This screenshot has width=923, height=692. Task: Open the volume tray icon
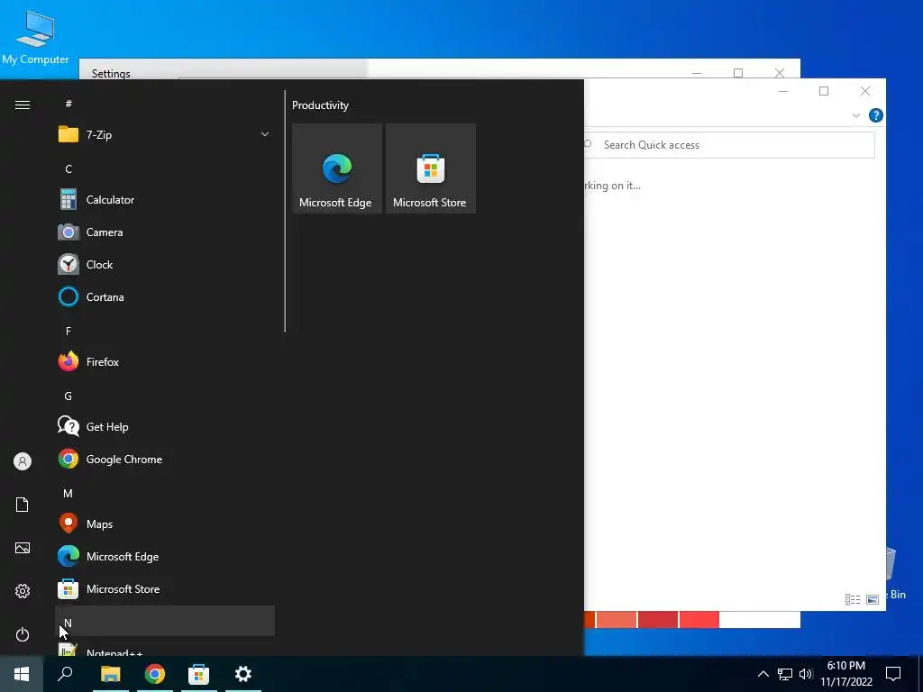click(806, 674)
